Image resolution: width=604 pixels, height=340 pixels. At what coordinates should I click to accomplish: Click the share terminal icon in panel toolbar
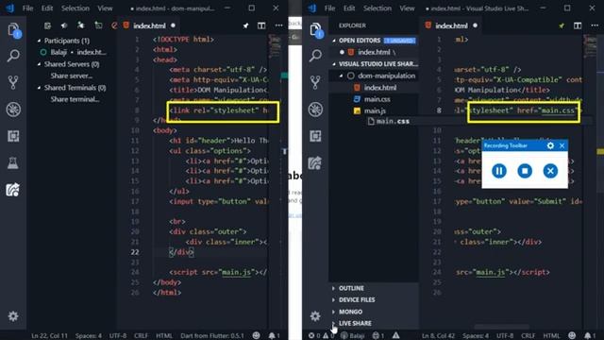[x=98, y=25]
